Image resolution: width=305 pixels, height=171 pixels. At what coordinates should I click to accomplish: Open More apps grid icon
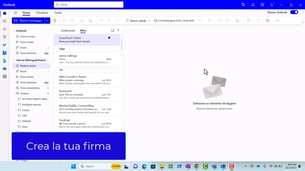coord(5,76)
